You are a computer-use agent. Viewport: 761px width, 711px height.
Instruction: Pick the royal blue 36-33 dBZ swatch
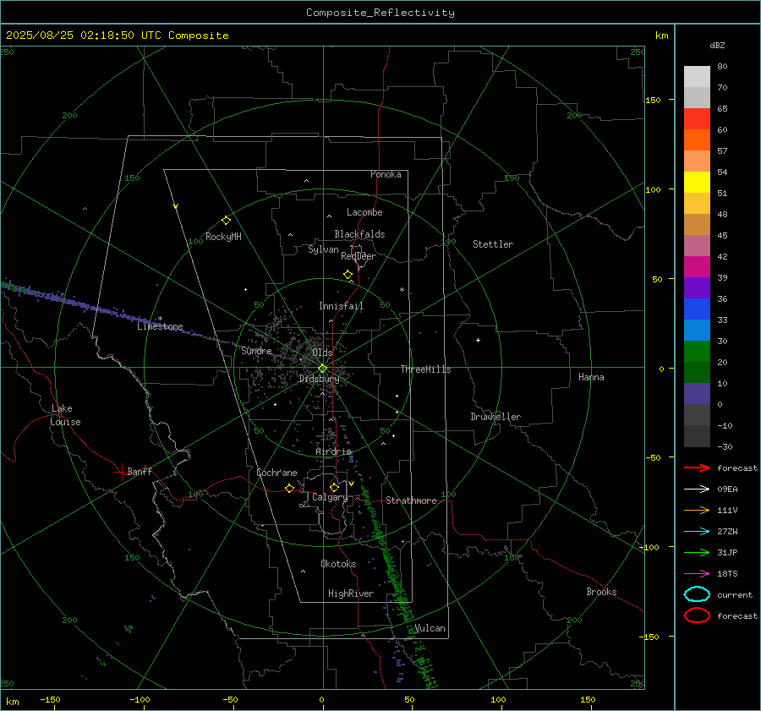[x=697, y=309]
